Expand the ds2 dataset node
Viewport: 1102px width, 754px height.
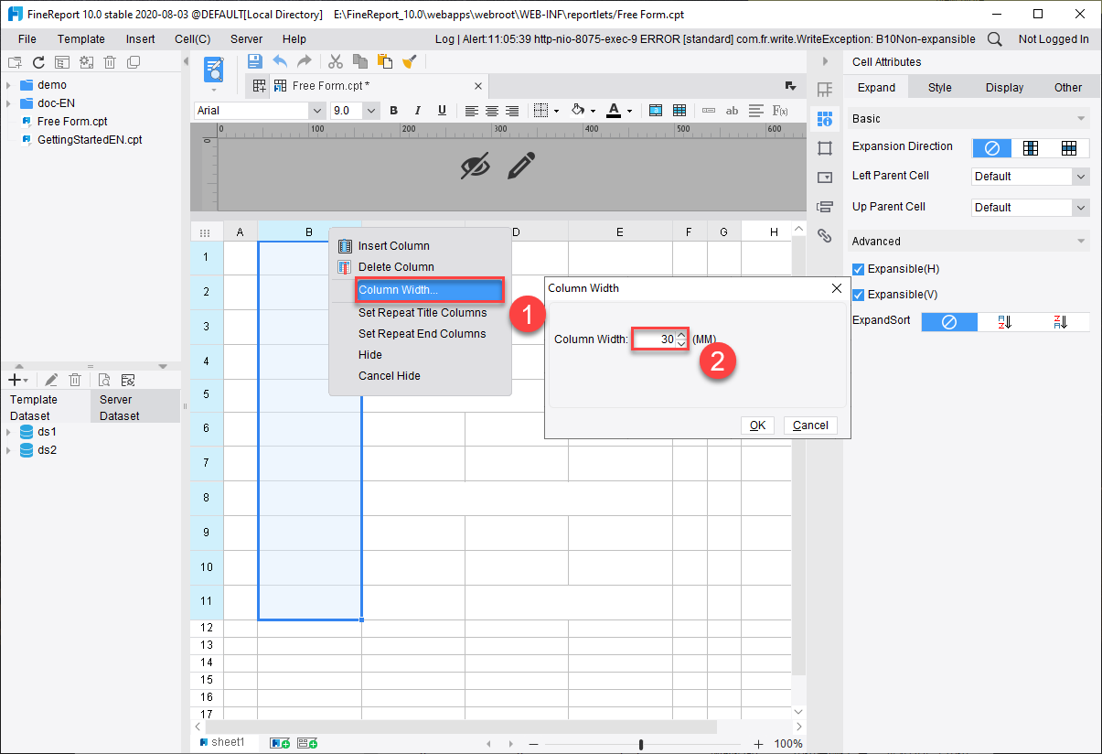pos(8,450)
